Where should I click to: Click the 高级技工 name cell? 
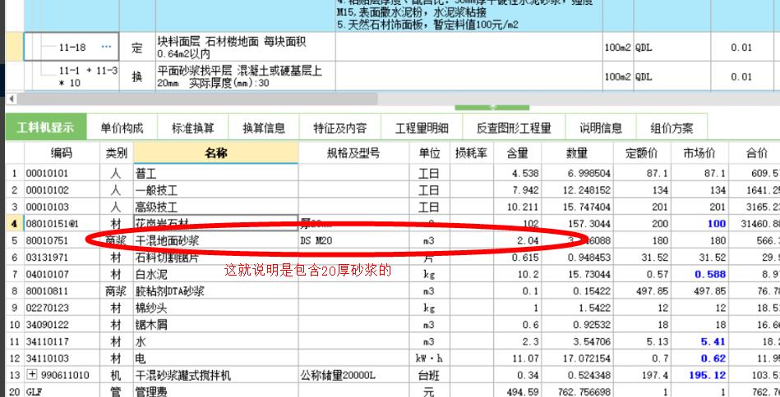(x=216, y=207)
